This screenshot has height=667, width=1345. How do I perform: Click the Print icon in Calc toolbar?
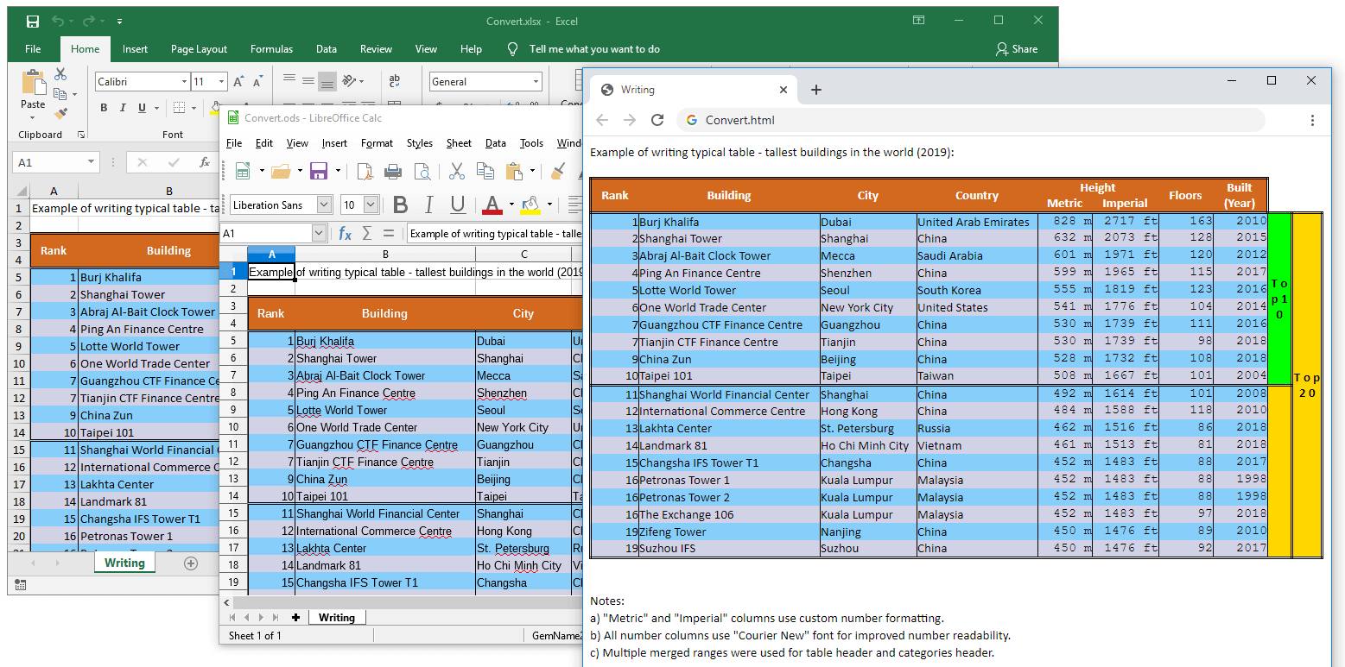pos(393,171)
